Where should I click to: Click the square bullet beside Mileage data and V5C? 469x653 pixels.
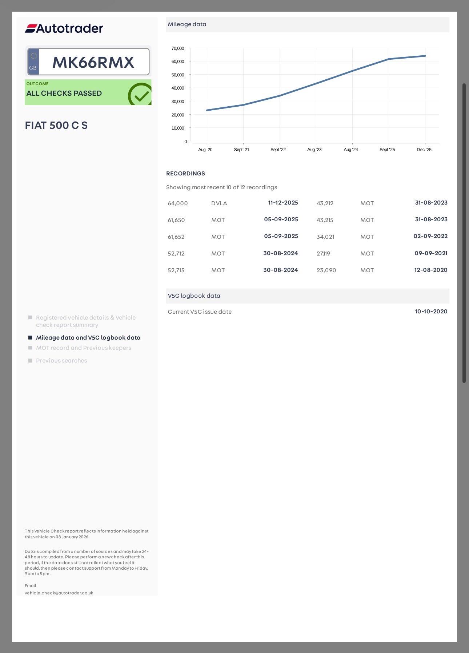coord(30,338)
